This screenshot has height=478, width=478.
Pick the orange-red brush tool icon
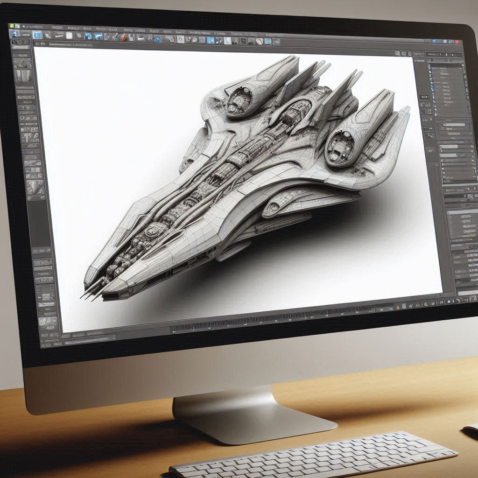(124, 37)
